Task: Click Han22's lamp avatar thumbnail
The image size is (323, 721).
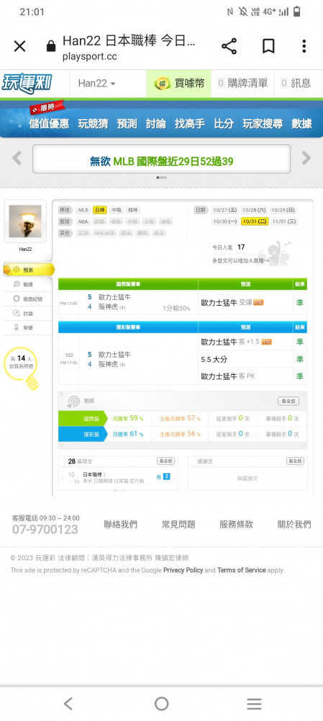Action: 25,221
